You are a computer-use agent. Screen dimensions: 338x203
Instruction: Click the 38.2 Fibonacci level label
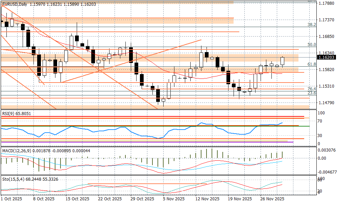coord(311,25)
